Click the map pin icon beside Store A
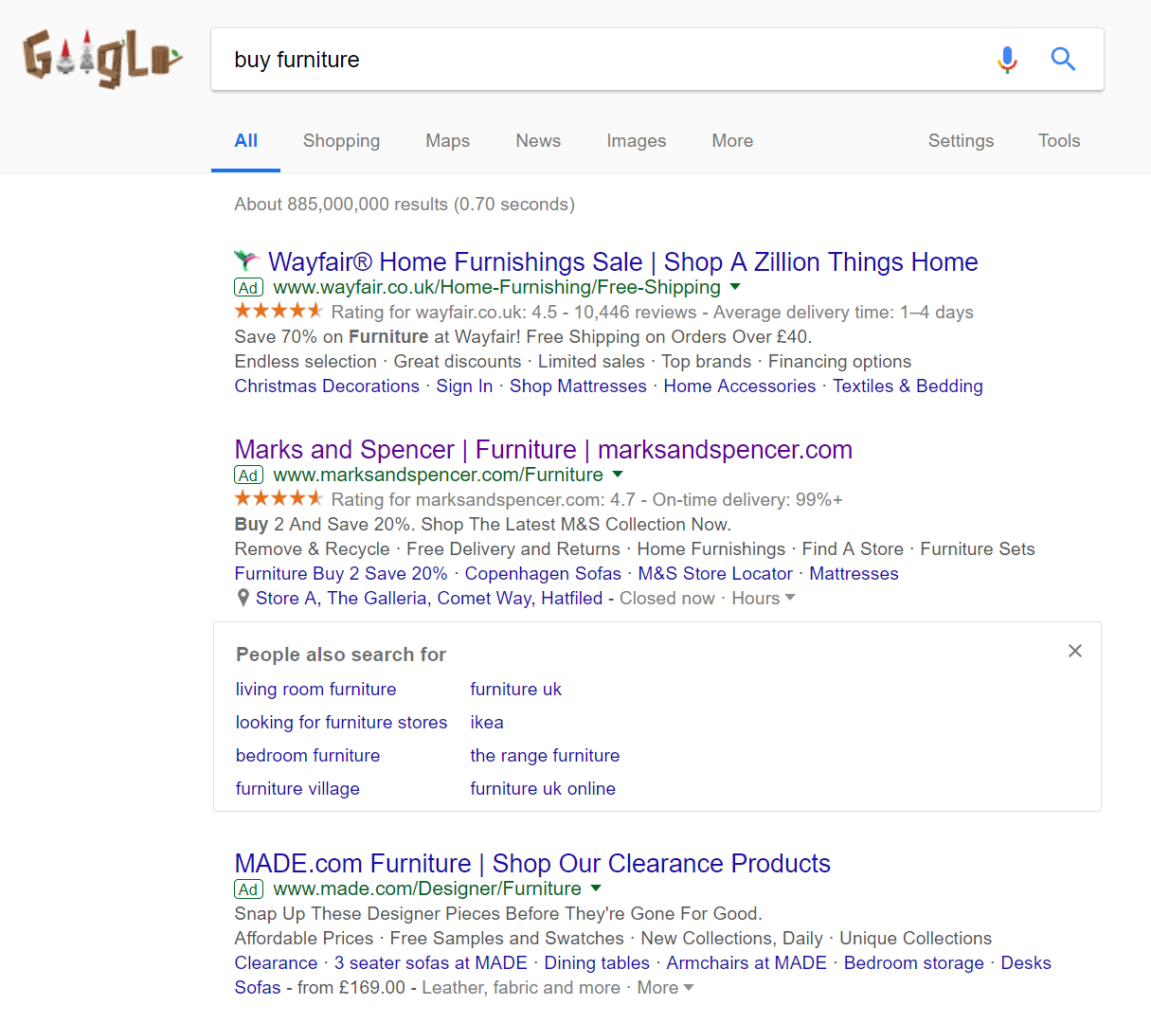 (243, 598)
